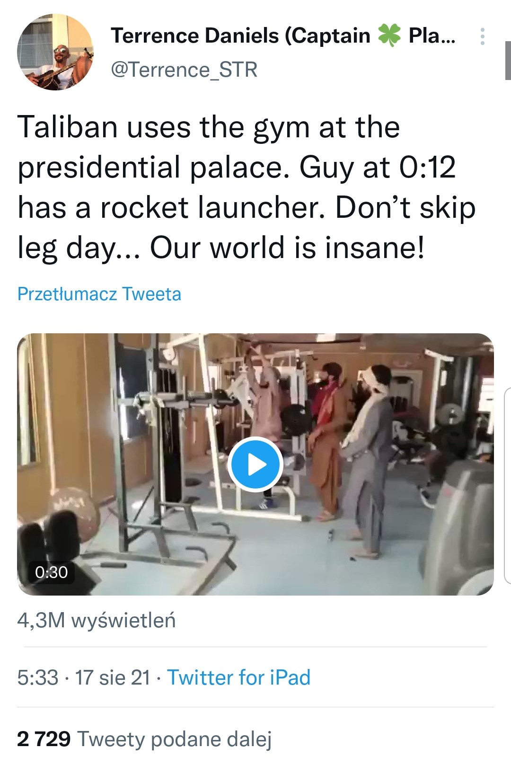Tap the Terrence Daniels display name
This screenshot has width=511, height=766.
[240, 36]
